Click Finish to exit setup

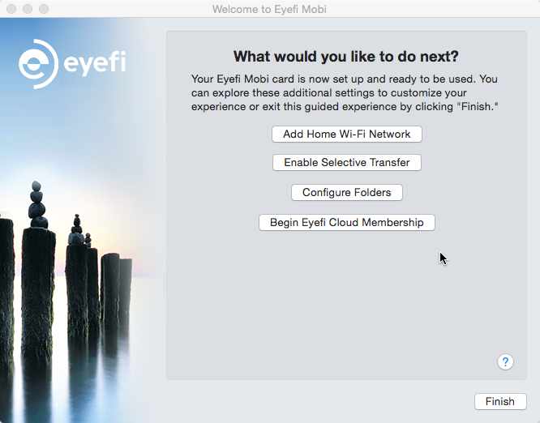coord(500,401)
